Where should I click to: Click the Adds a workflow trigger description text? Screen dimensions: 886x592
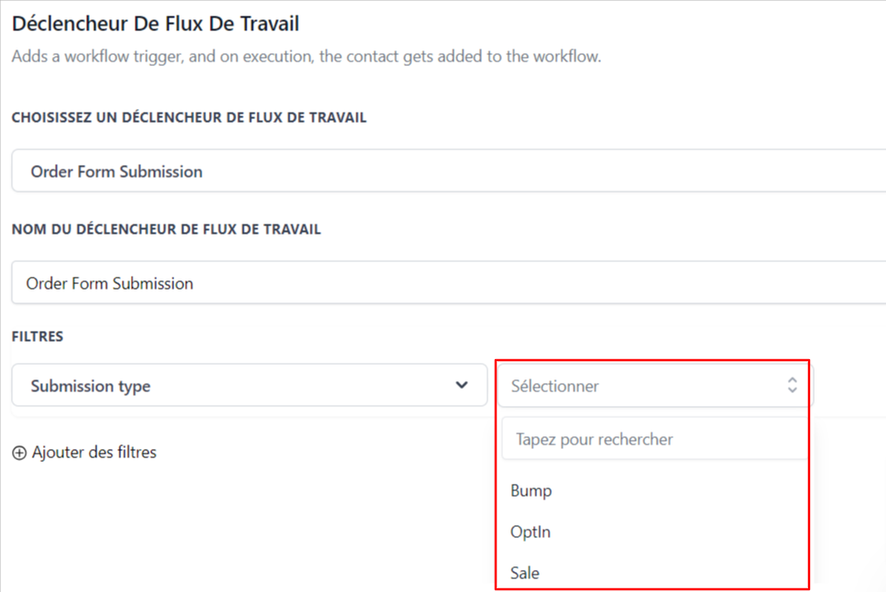(306, 57)
